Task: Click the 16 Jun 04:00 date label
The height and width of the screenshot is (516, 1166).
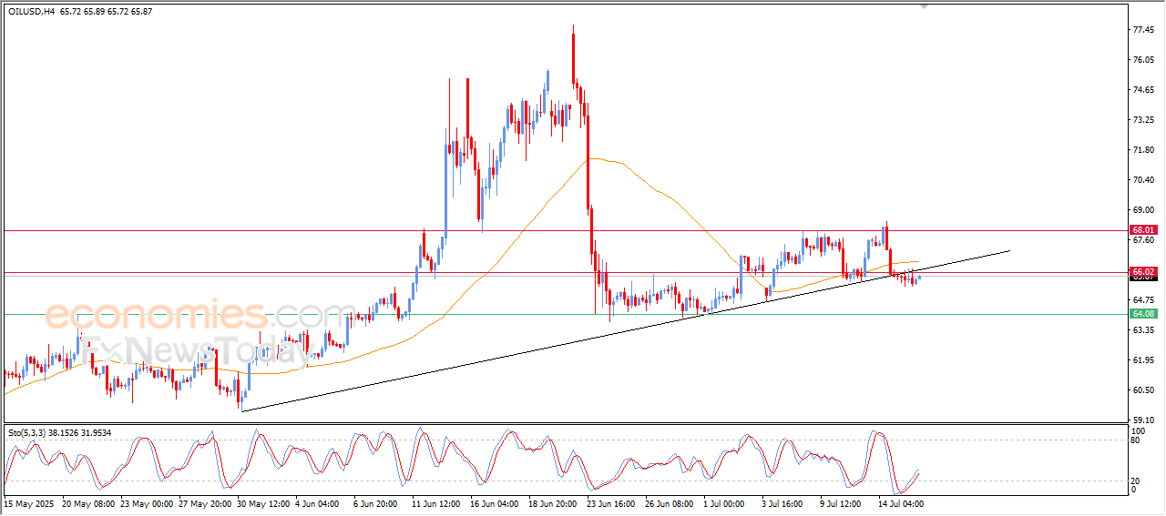Action: tap(496, 503)
